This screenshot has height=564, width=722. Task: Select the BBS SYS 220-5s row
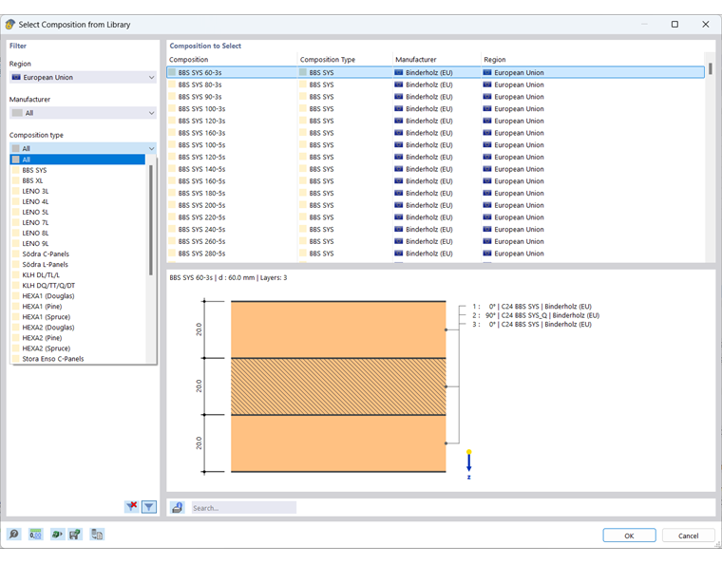[x=435, y=217]
